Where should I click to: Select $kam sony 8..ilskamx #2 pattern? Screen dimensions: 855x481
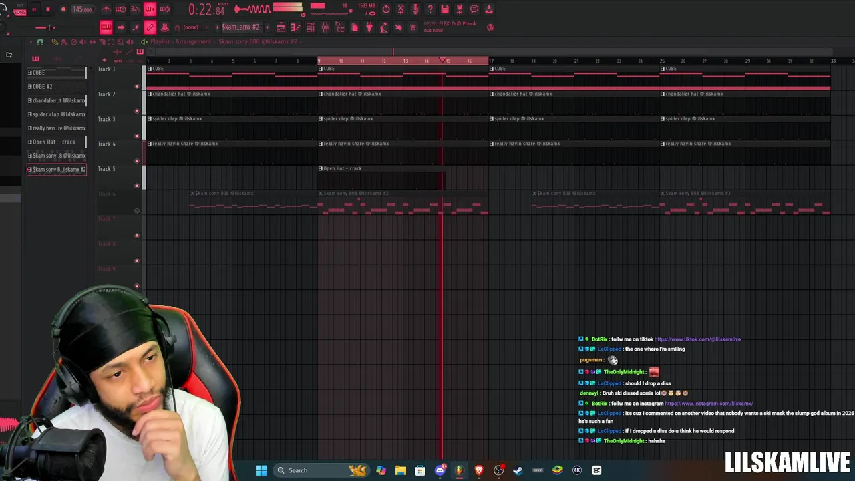coord(56,170)
